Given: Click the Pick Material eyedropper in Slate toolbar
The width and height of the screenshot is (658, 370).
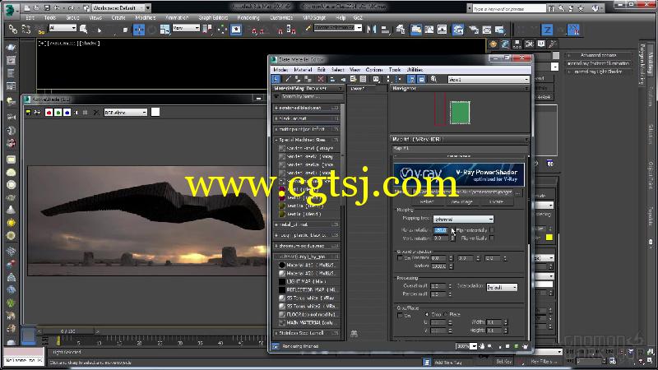Looking at the screenshot, I should [287, 79].
